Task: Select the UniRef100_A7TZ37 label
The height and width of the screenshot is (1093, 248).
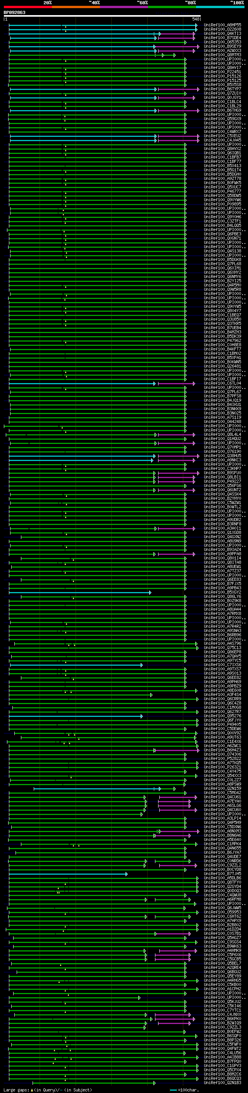Action: pos(222,571)
